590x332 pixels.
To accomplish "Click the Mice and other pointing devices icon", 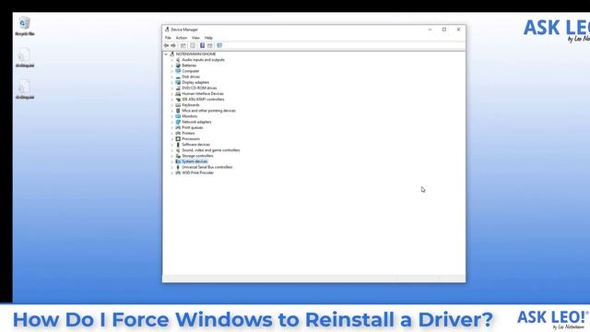I will pyautogui.click(x=178, y=111).
